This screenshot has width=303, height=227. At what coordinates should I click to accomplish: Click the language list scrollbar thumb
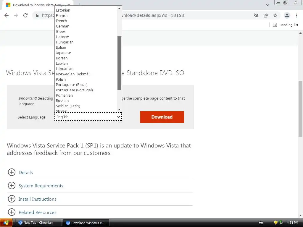coord(119,63)
